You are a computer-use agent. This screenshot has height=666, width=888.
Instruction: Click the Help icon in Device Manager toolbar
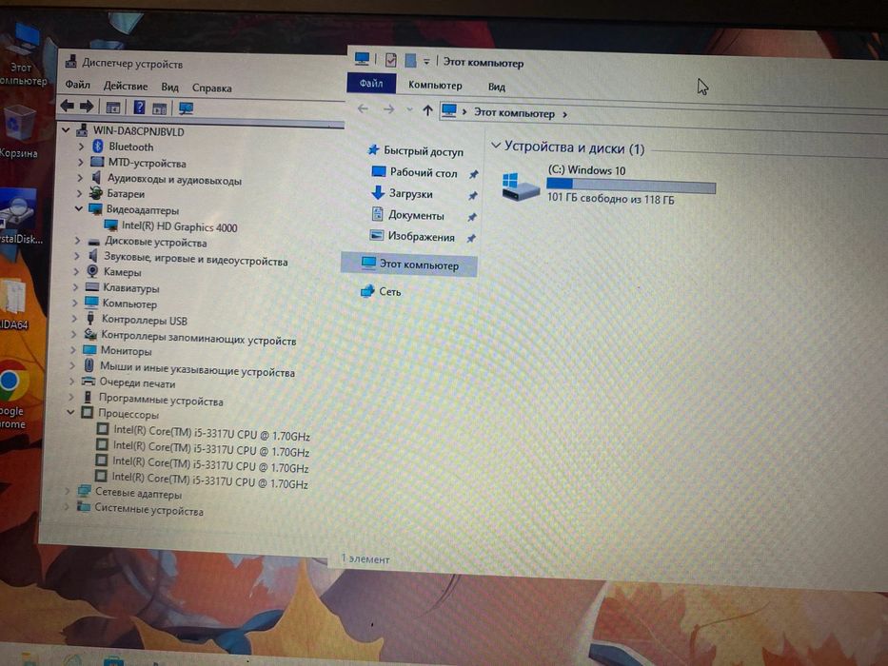(x=139, y=107)
